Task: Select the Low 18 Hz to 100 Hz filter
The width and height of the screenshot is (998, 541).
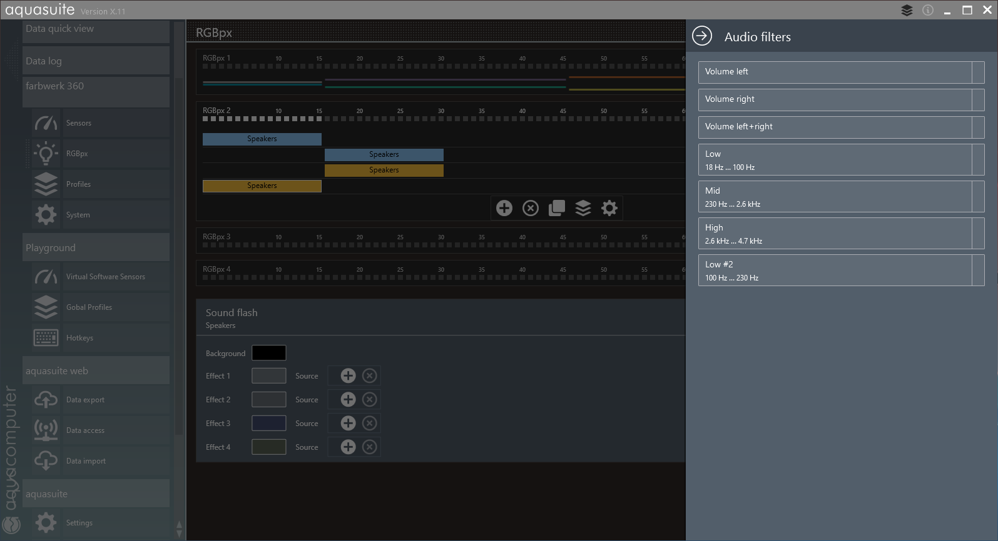Action: point(835,160)
